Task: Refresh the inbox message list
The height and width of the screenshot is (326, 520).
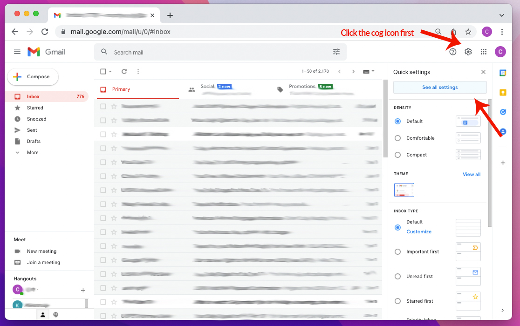Action: click(x=124, y=71)
